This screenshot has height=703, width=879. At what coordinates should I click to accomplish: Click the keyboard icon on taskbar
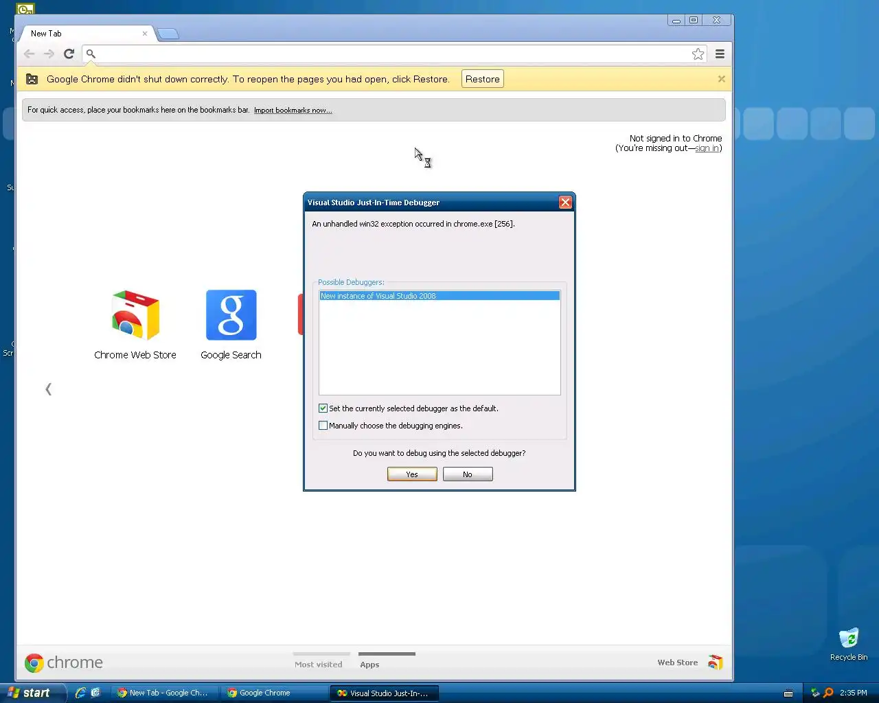coord(788,693)
